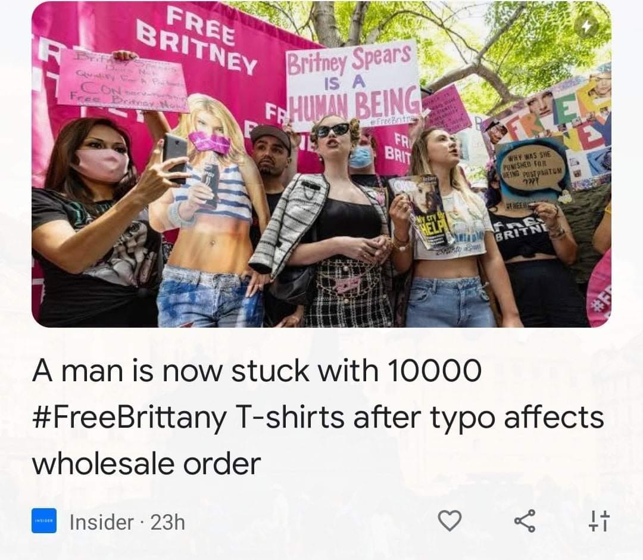Click the words wholesale order in headline

pyautogui.click(x=146, y=464)
